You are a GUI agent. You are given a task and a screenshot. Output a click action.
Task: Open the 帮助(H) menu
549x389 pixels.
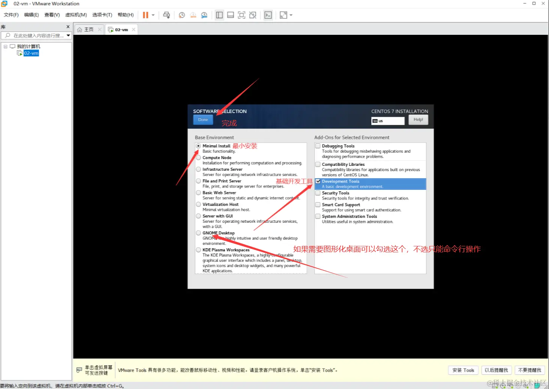(126, 15)
